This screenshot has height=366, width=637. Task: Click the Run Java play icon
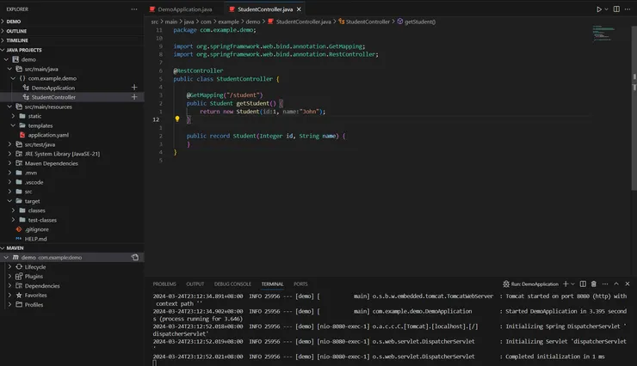click(x=599, y=9)
